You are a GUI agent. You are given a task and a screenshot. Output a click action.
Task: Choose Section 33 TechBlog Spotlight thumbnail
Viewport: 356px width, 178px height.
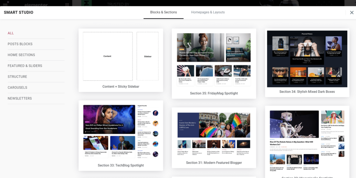(x=121, y=132)
